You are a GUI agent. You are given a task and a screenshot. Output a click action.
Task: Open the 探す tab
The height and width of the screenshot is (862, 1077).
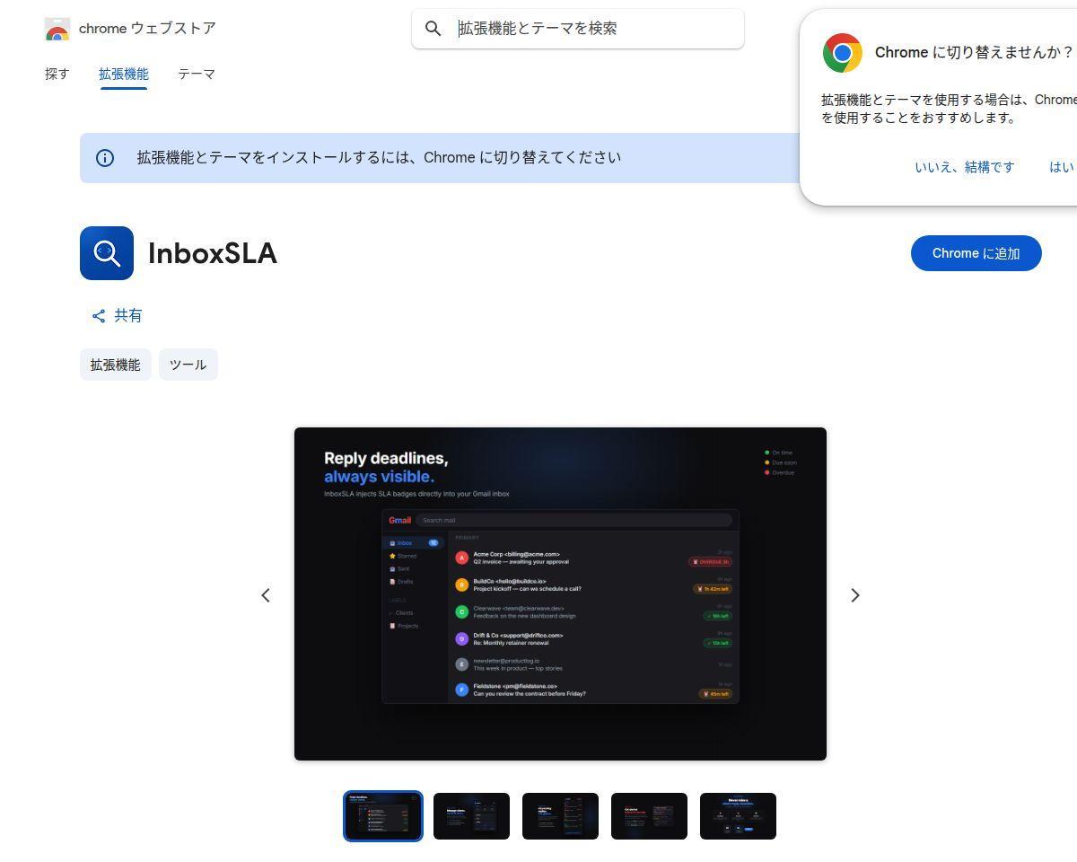tap(57, 75)
